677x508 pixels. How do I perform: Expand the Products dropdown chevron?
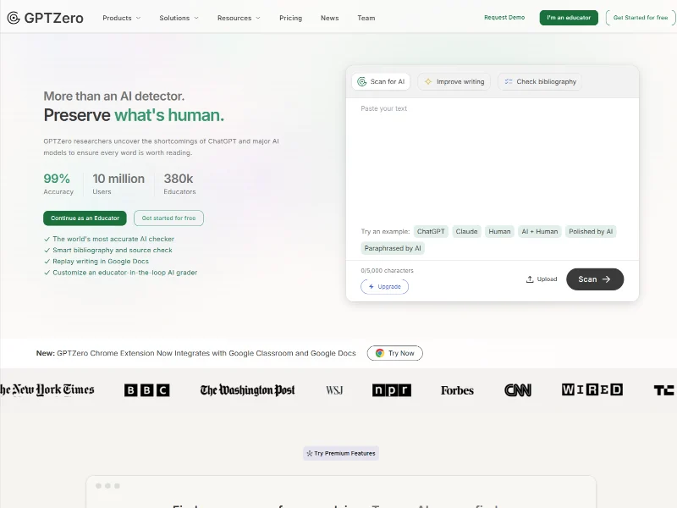pyautogui.click(x=138, y=18)
